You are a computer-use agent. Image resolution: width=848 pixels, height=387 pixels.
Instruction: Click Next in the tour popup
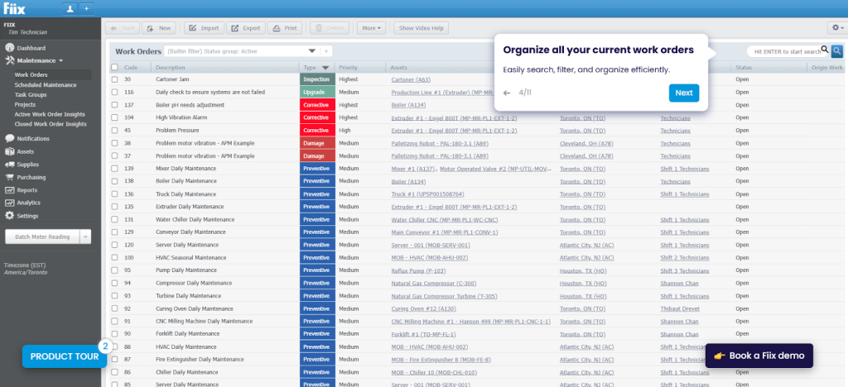[x=683, y=93]
